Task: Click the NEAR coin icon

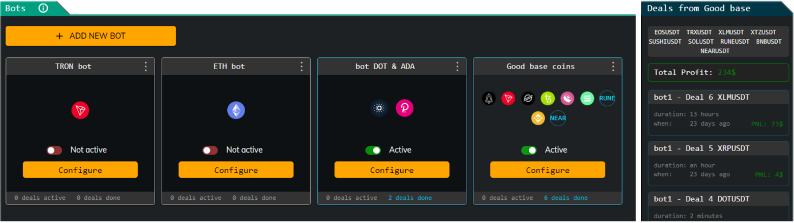Action: click(558, 118)
